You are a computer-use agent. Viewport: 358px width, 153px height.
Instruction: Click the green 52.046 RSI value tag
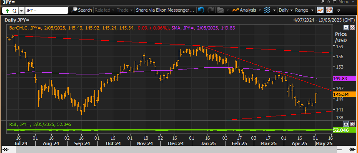pyautogui.click(x=345, y=130)
